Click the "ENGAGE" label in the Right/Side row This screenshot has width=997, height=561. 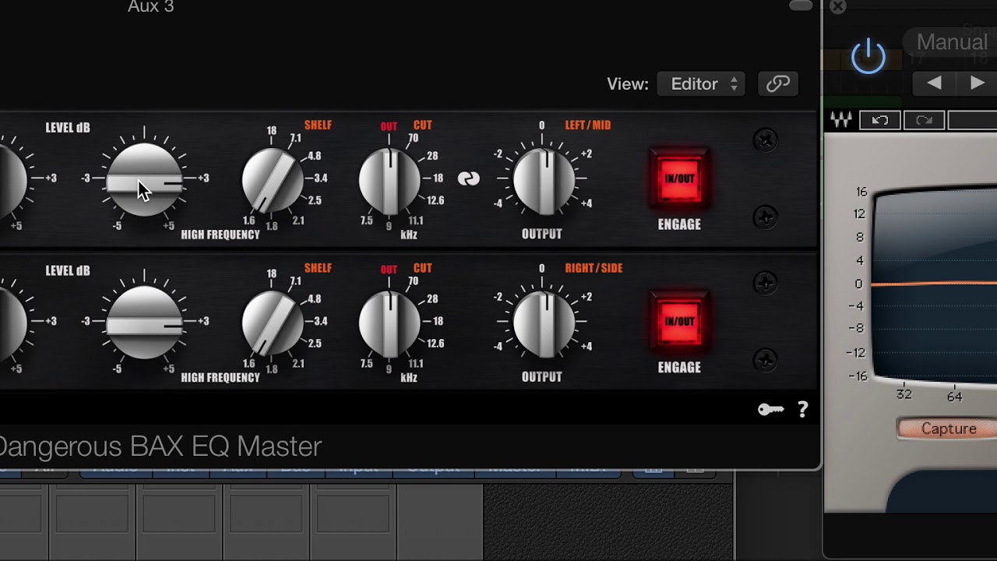679,367
